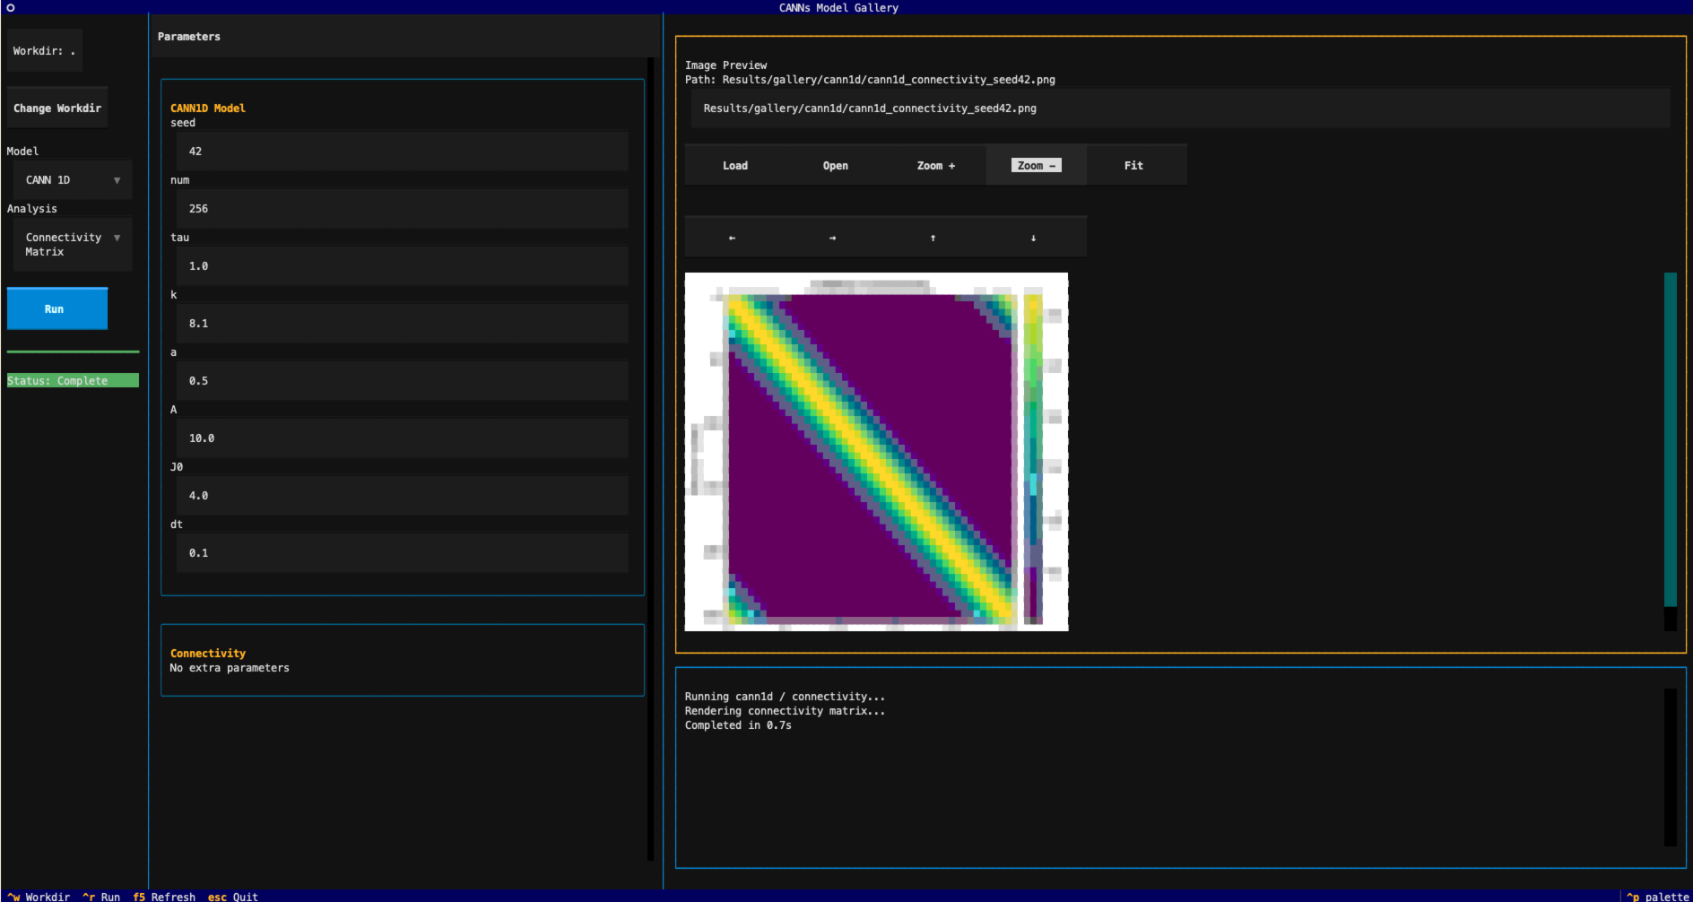Click the circle icon in title bar
The height and width of the screenshot is (902, 1693).
click(11, 7)
